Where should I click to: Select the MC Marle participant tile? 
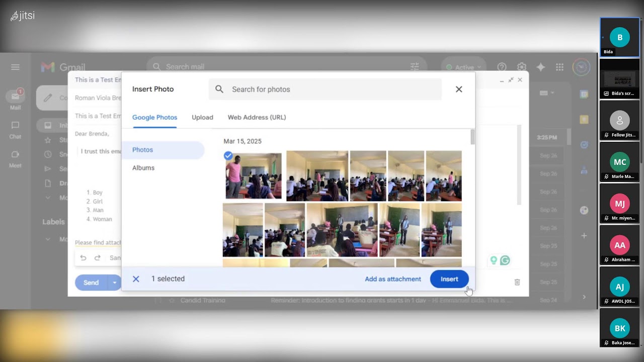(x=619, y=162)
